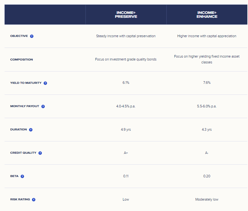Click the 6.1% yield value
Screen dimensions: 248x211
pyautogui.click(x=126, y=83)
